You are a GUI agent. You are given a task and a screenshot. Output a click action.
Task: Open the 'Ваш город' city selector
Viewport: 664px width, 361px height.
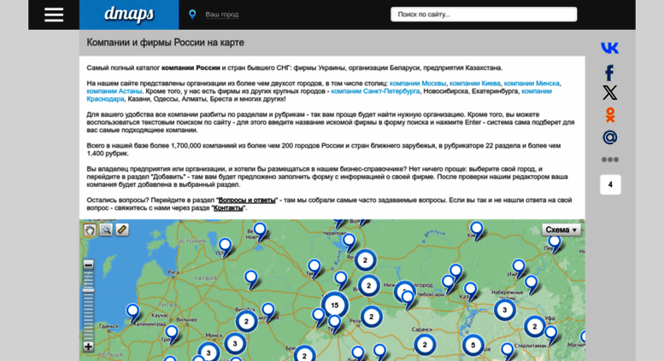click(x=222, y=15)
